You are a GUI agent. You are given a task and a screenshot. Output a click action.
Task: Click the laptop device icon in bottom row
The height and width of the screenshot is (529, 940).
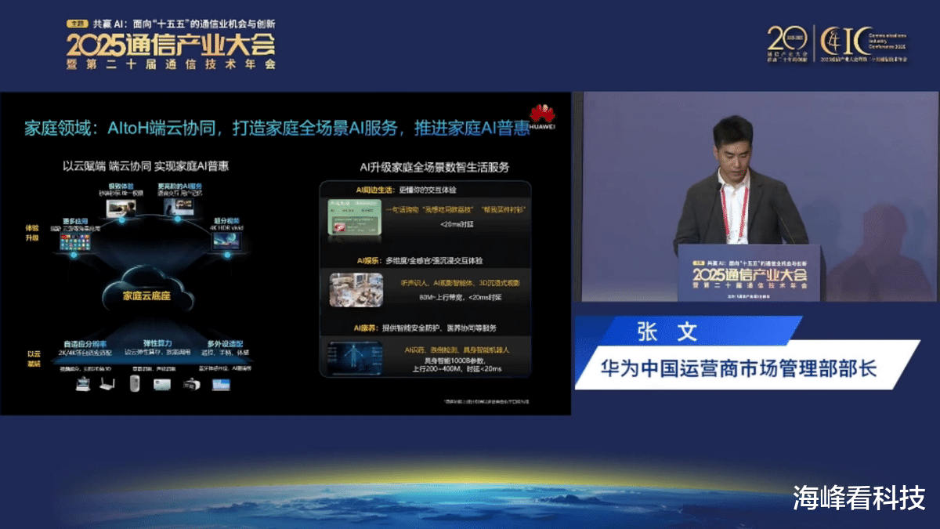[83, 384]
